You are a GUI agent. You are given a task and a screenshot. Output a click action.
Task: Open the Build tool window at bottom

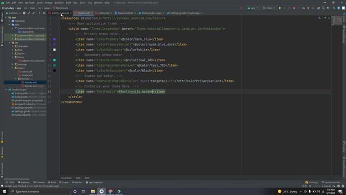tap(52, 183)
